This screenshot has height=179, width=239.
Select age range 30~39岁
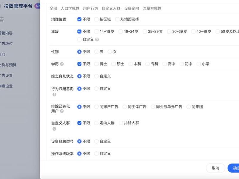pyautogui.click(x=169, y=32)
